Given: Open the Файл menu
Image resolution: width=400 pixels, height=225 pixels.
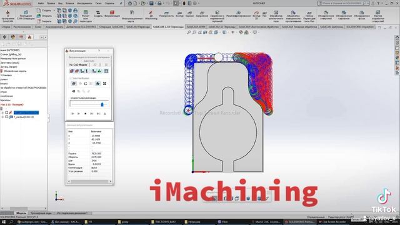Looking at the screenshot, I should tap(41, 3).
